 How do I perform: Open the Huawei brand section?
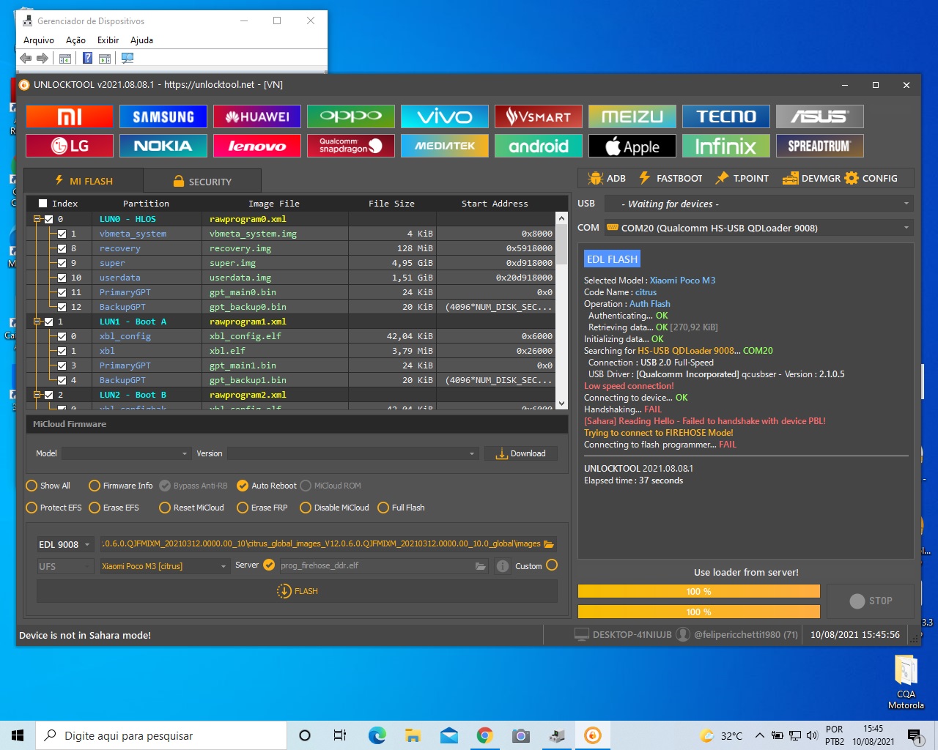click(x=257, y=116)
